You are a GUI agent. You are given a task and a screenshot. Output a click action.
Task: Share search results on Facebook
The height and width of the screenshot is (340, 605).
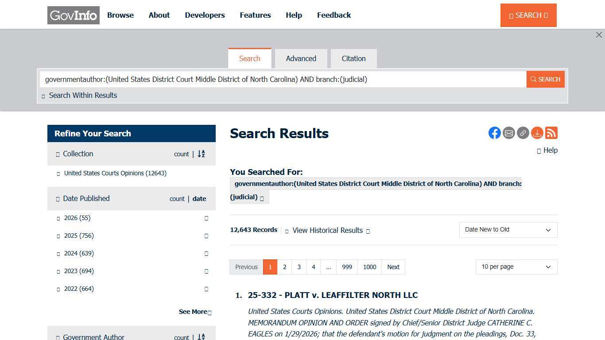[x=494, y=133]
